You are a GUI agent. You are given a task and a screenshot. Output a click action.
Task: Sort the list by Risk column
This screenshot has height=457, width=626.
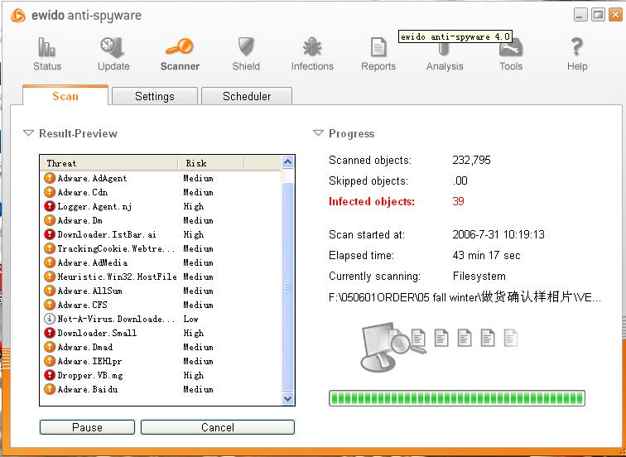point(211,163)
